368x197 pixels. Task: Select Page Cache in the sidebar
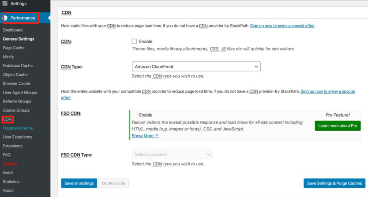click(13, 48)
